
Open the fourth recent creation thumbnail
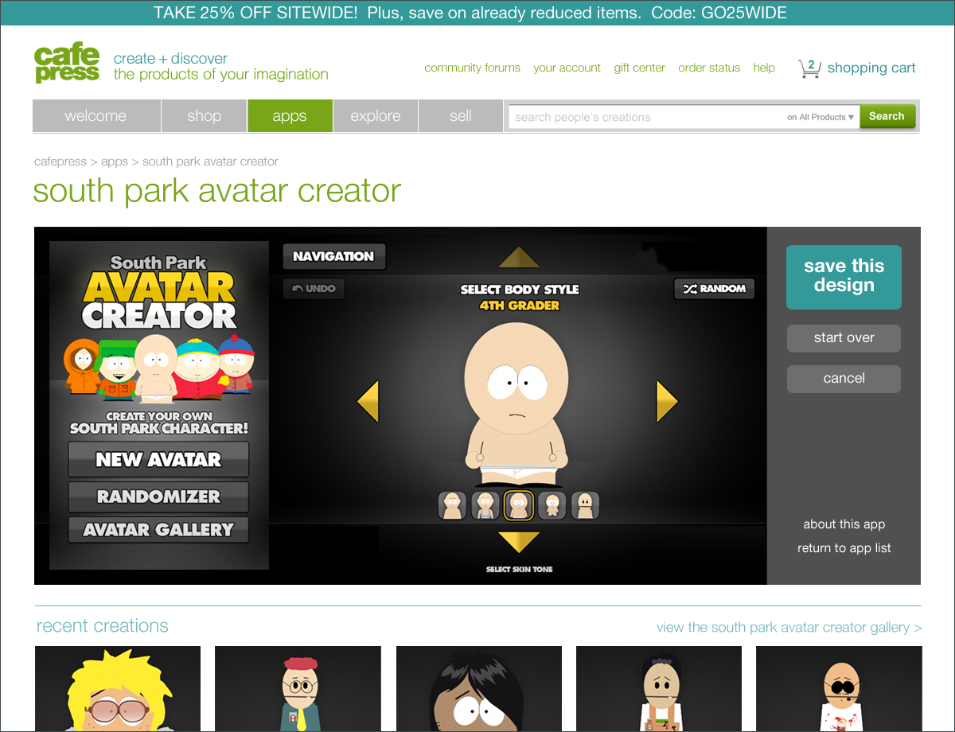tap(658, 688)
